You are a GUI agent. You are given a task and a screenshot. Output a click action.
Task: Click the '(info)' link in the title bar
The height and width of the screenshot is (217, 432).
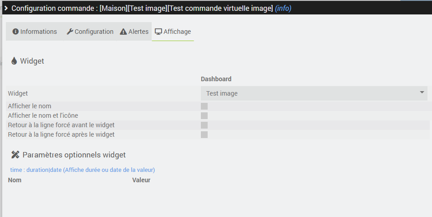283,8
